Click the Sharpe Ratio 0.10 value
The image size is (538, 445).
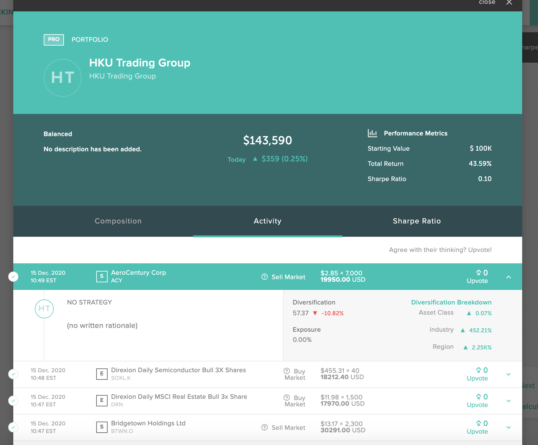point(485,179)
